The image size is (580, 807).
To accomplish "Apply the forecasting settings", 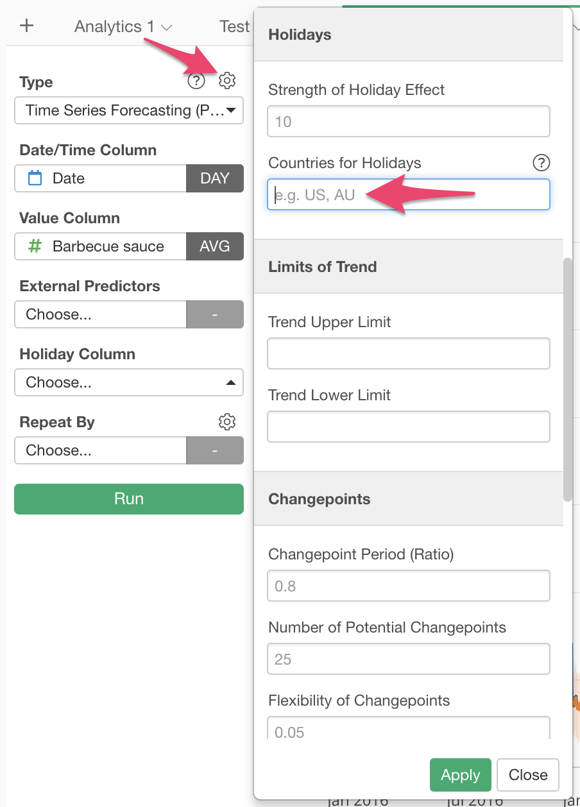I will pyautogui.click(x=461, y=775).
